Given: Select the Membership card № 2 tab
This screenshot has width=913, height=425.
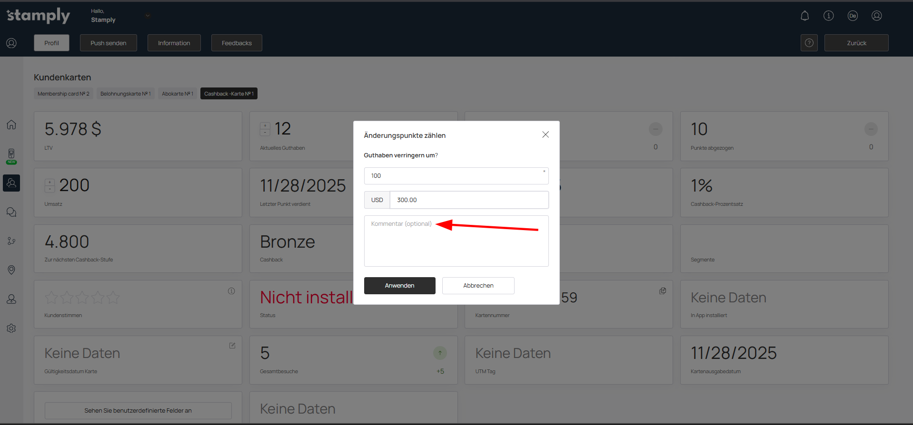Looking at the screenshot, I should pos(63,94).
